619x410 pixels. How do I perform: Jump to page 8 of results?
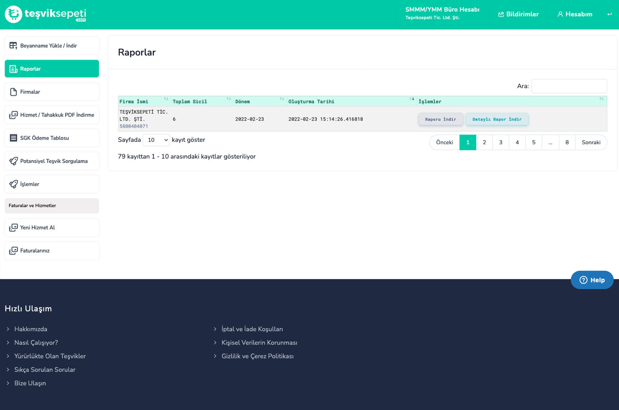point(567,142)
